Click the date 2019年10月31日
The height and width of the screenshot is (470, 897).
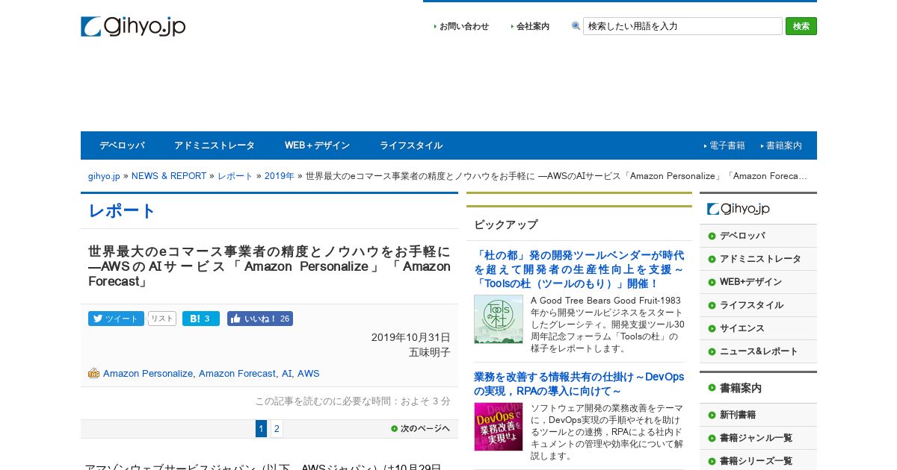pos(411,337)
